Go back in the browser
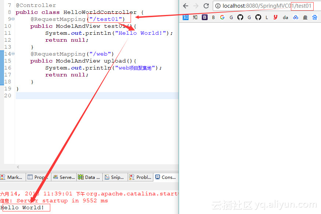This screenshot has width=321, height=214. click(186, 6)
